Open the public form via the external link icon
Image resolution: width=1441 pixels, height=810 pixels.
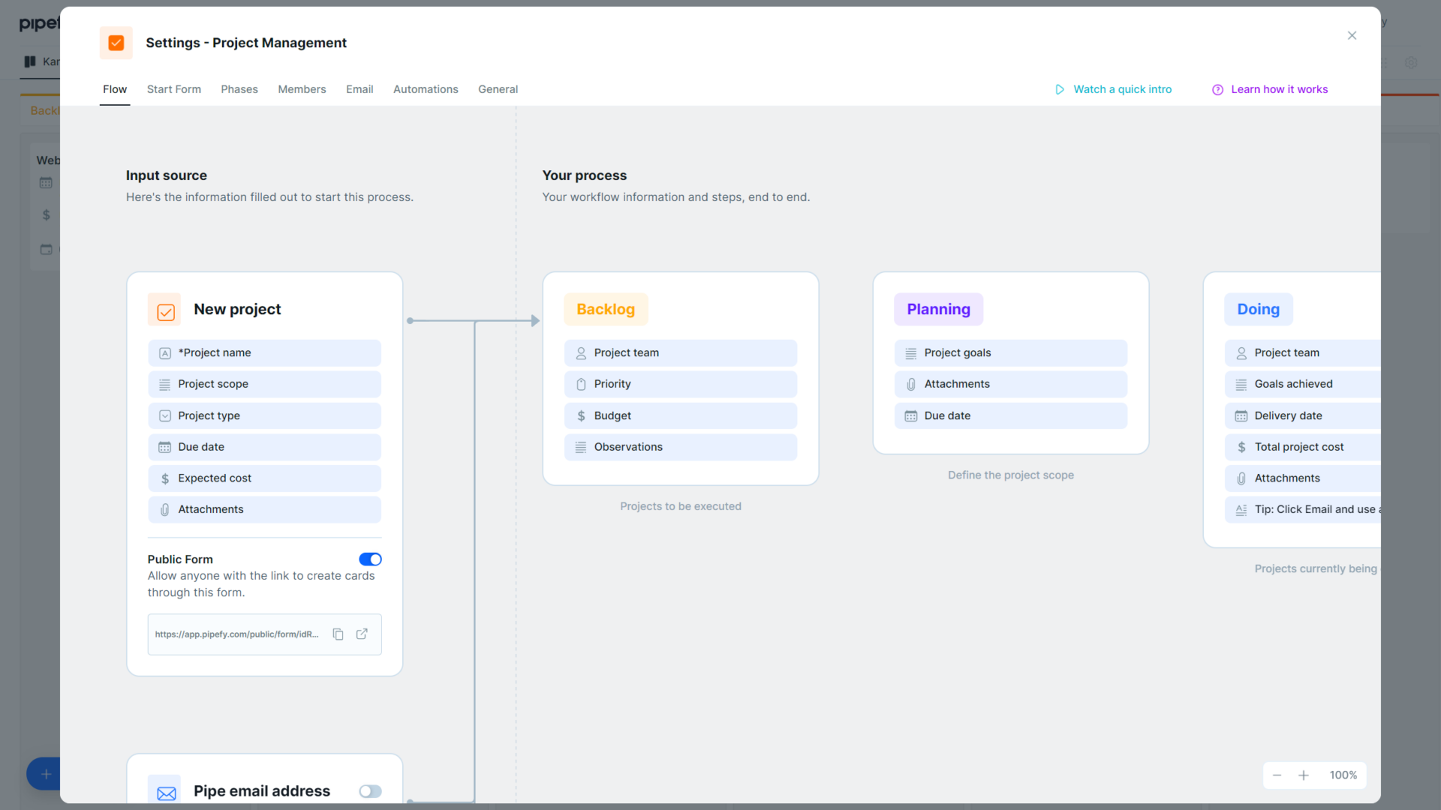pyautogui.click(x=363, y=634)
